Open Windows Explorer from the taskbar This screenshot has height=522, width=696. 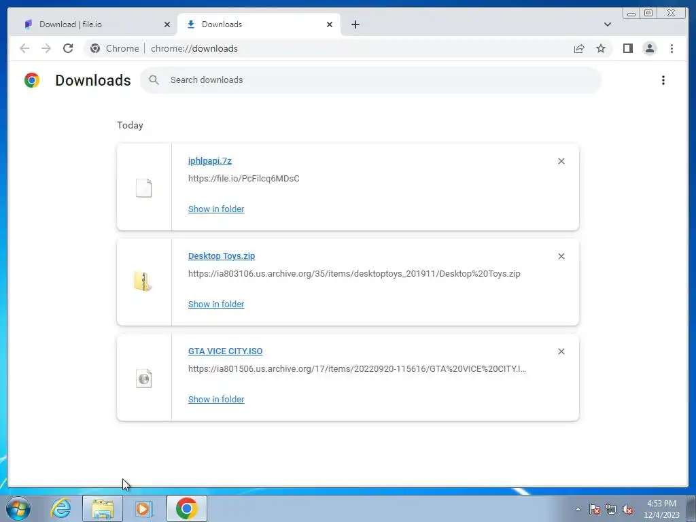(103, 508)
